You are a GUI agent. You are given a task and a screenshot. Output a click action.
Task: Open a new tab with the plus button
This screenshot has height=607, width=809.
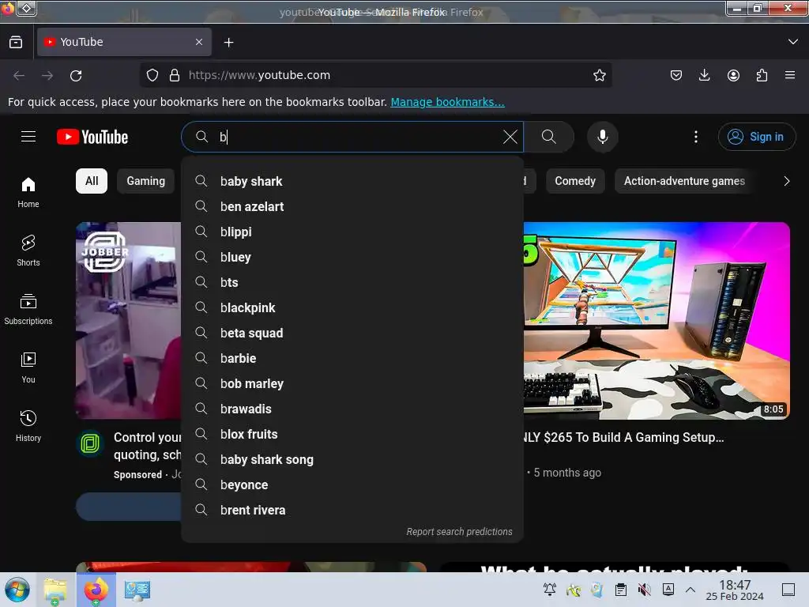click(x=228, y=43)
